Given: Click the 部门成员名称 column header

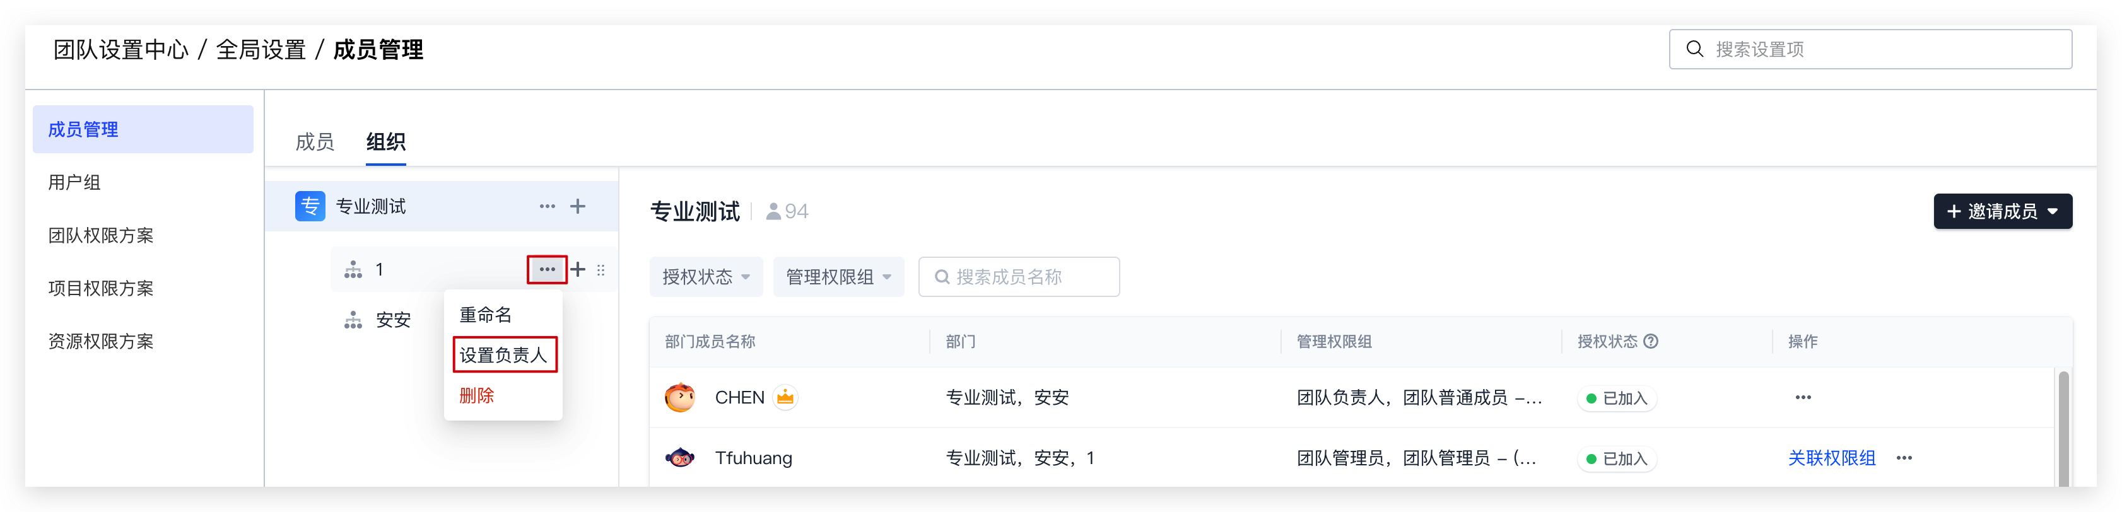Looking at the screenshot, I should point(710,342).
